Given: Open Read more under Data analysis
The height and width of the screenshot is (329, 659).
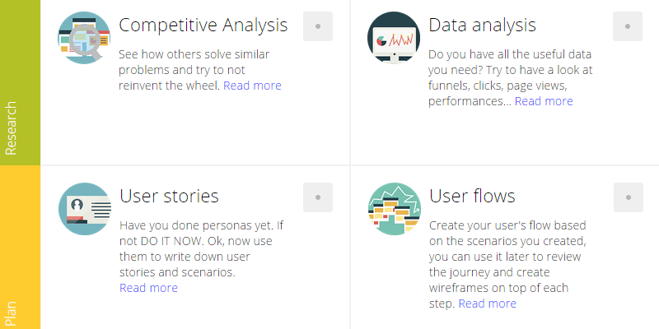Looking at the screenshot, I should pyautogui.click(x=544, y=101).
